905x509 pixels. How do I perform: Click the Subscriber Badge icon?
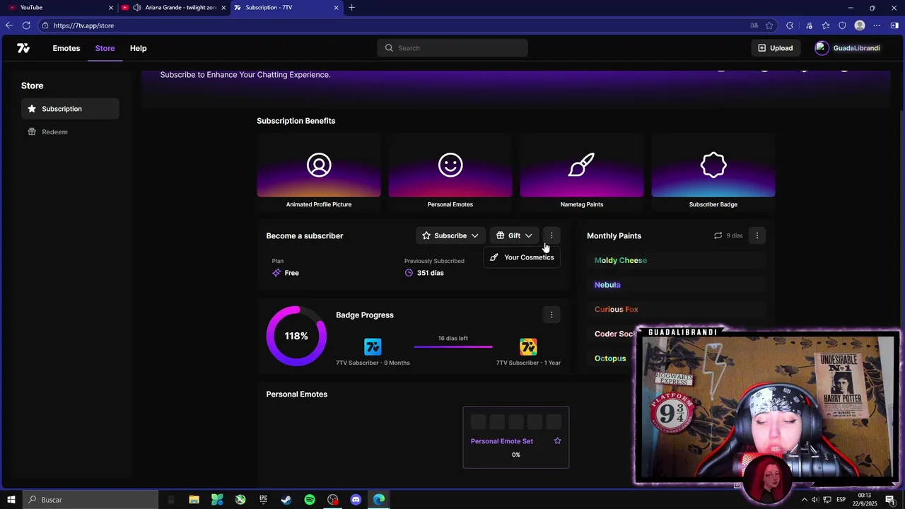[x=713, y=165]
